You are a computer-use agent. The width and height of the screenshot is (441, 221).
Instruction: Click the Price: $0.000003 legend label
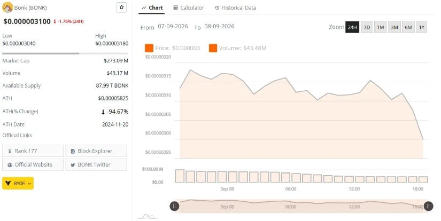coord(177,48)
